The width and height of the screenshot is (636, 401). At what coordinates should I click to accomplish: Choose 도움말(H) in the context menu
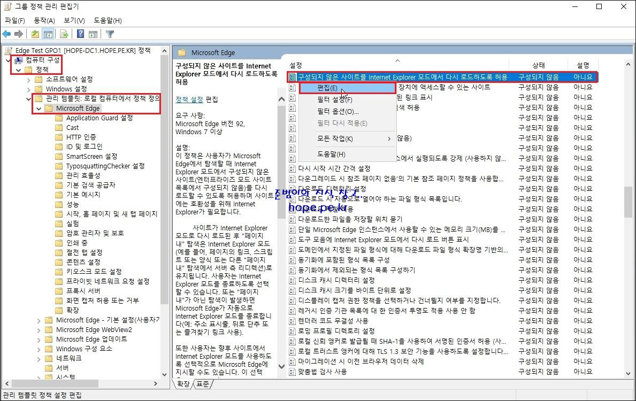pyautogui.click(x=347, y=154)
